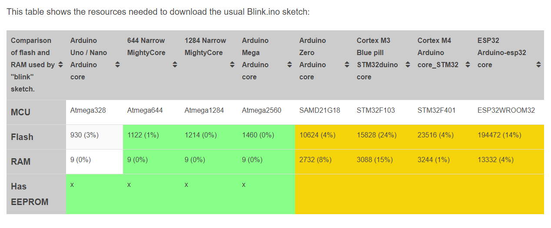Image resolution: width=551 pixels, height=228 pixels.
Task: Select the MCU row header
Action: (x=21, y=112)
